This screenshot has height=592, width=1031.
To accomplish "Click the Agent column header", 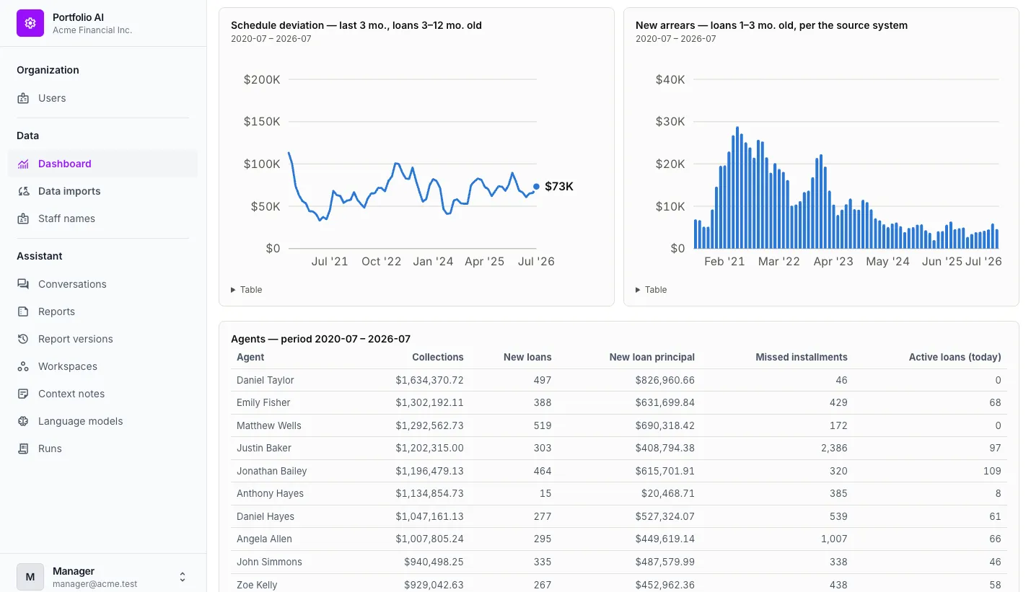I will pos(250,357).
